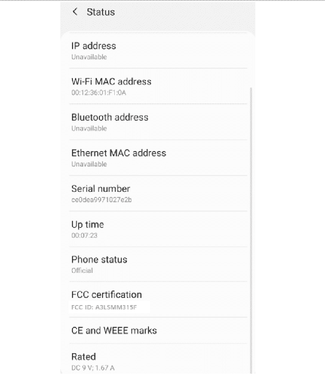Viewport: 325px width, 376px height.
Task: Tap Unavailable under Ethernet MAC address
Action: click(89, 164)
